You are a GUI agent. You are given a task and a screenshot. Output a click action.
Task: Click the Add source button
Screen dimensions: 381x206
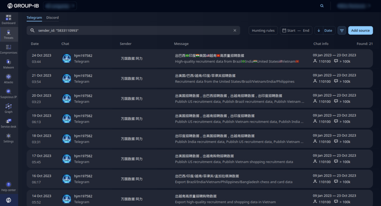point(360,30)
